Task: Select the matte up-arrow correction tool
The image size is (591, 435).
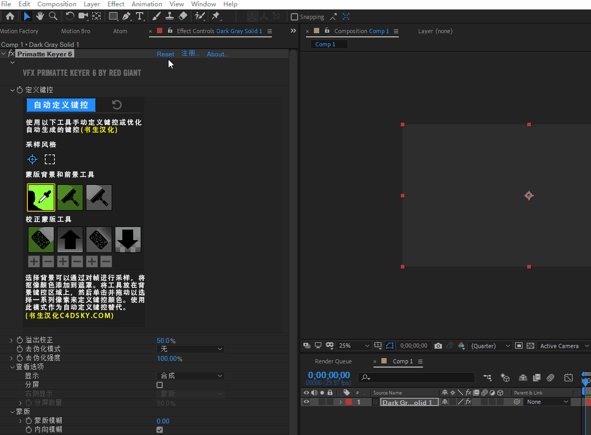Action: (70, 240)
